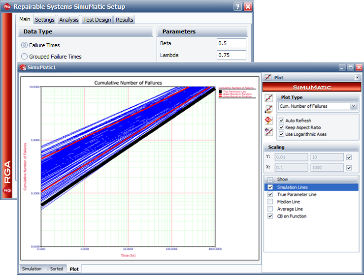364x275 pixels.
Task: Click the plot legend box
Action: coord(237,92)
